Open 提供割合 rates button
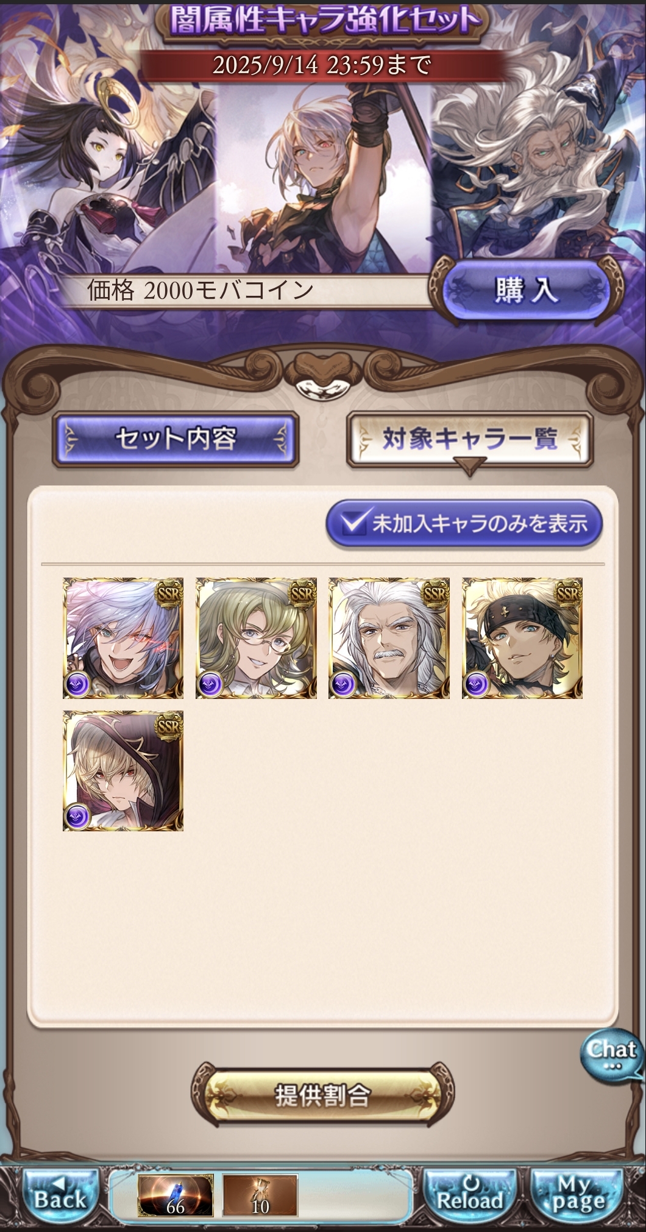Screen dimensions: 646x1232 pyautogui.click(x=322, y=1096)
